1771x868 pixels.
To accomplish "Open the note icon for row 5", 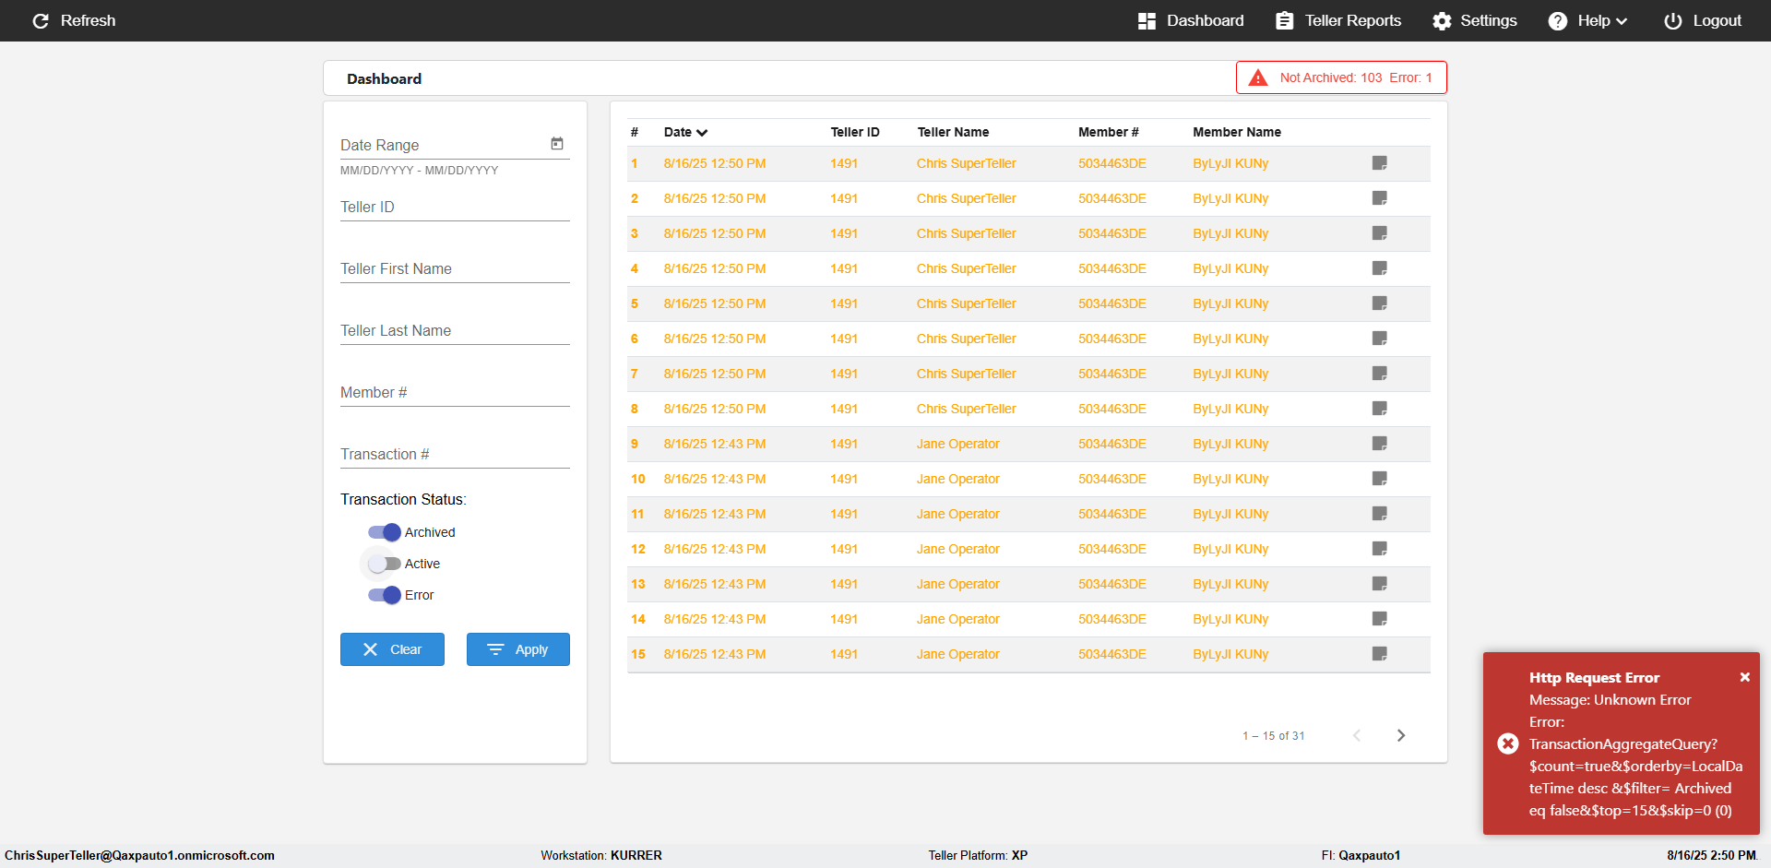I will 1380,303.
